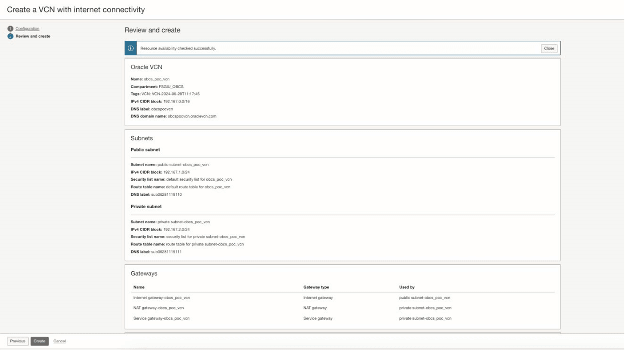Click the Gateway type column header
626x353 pixels.
[317, 288]
